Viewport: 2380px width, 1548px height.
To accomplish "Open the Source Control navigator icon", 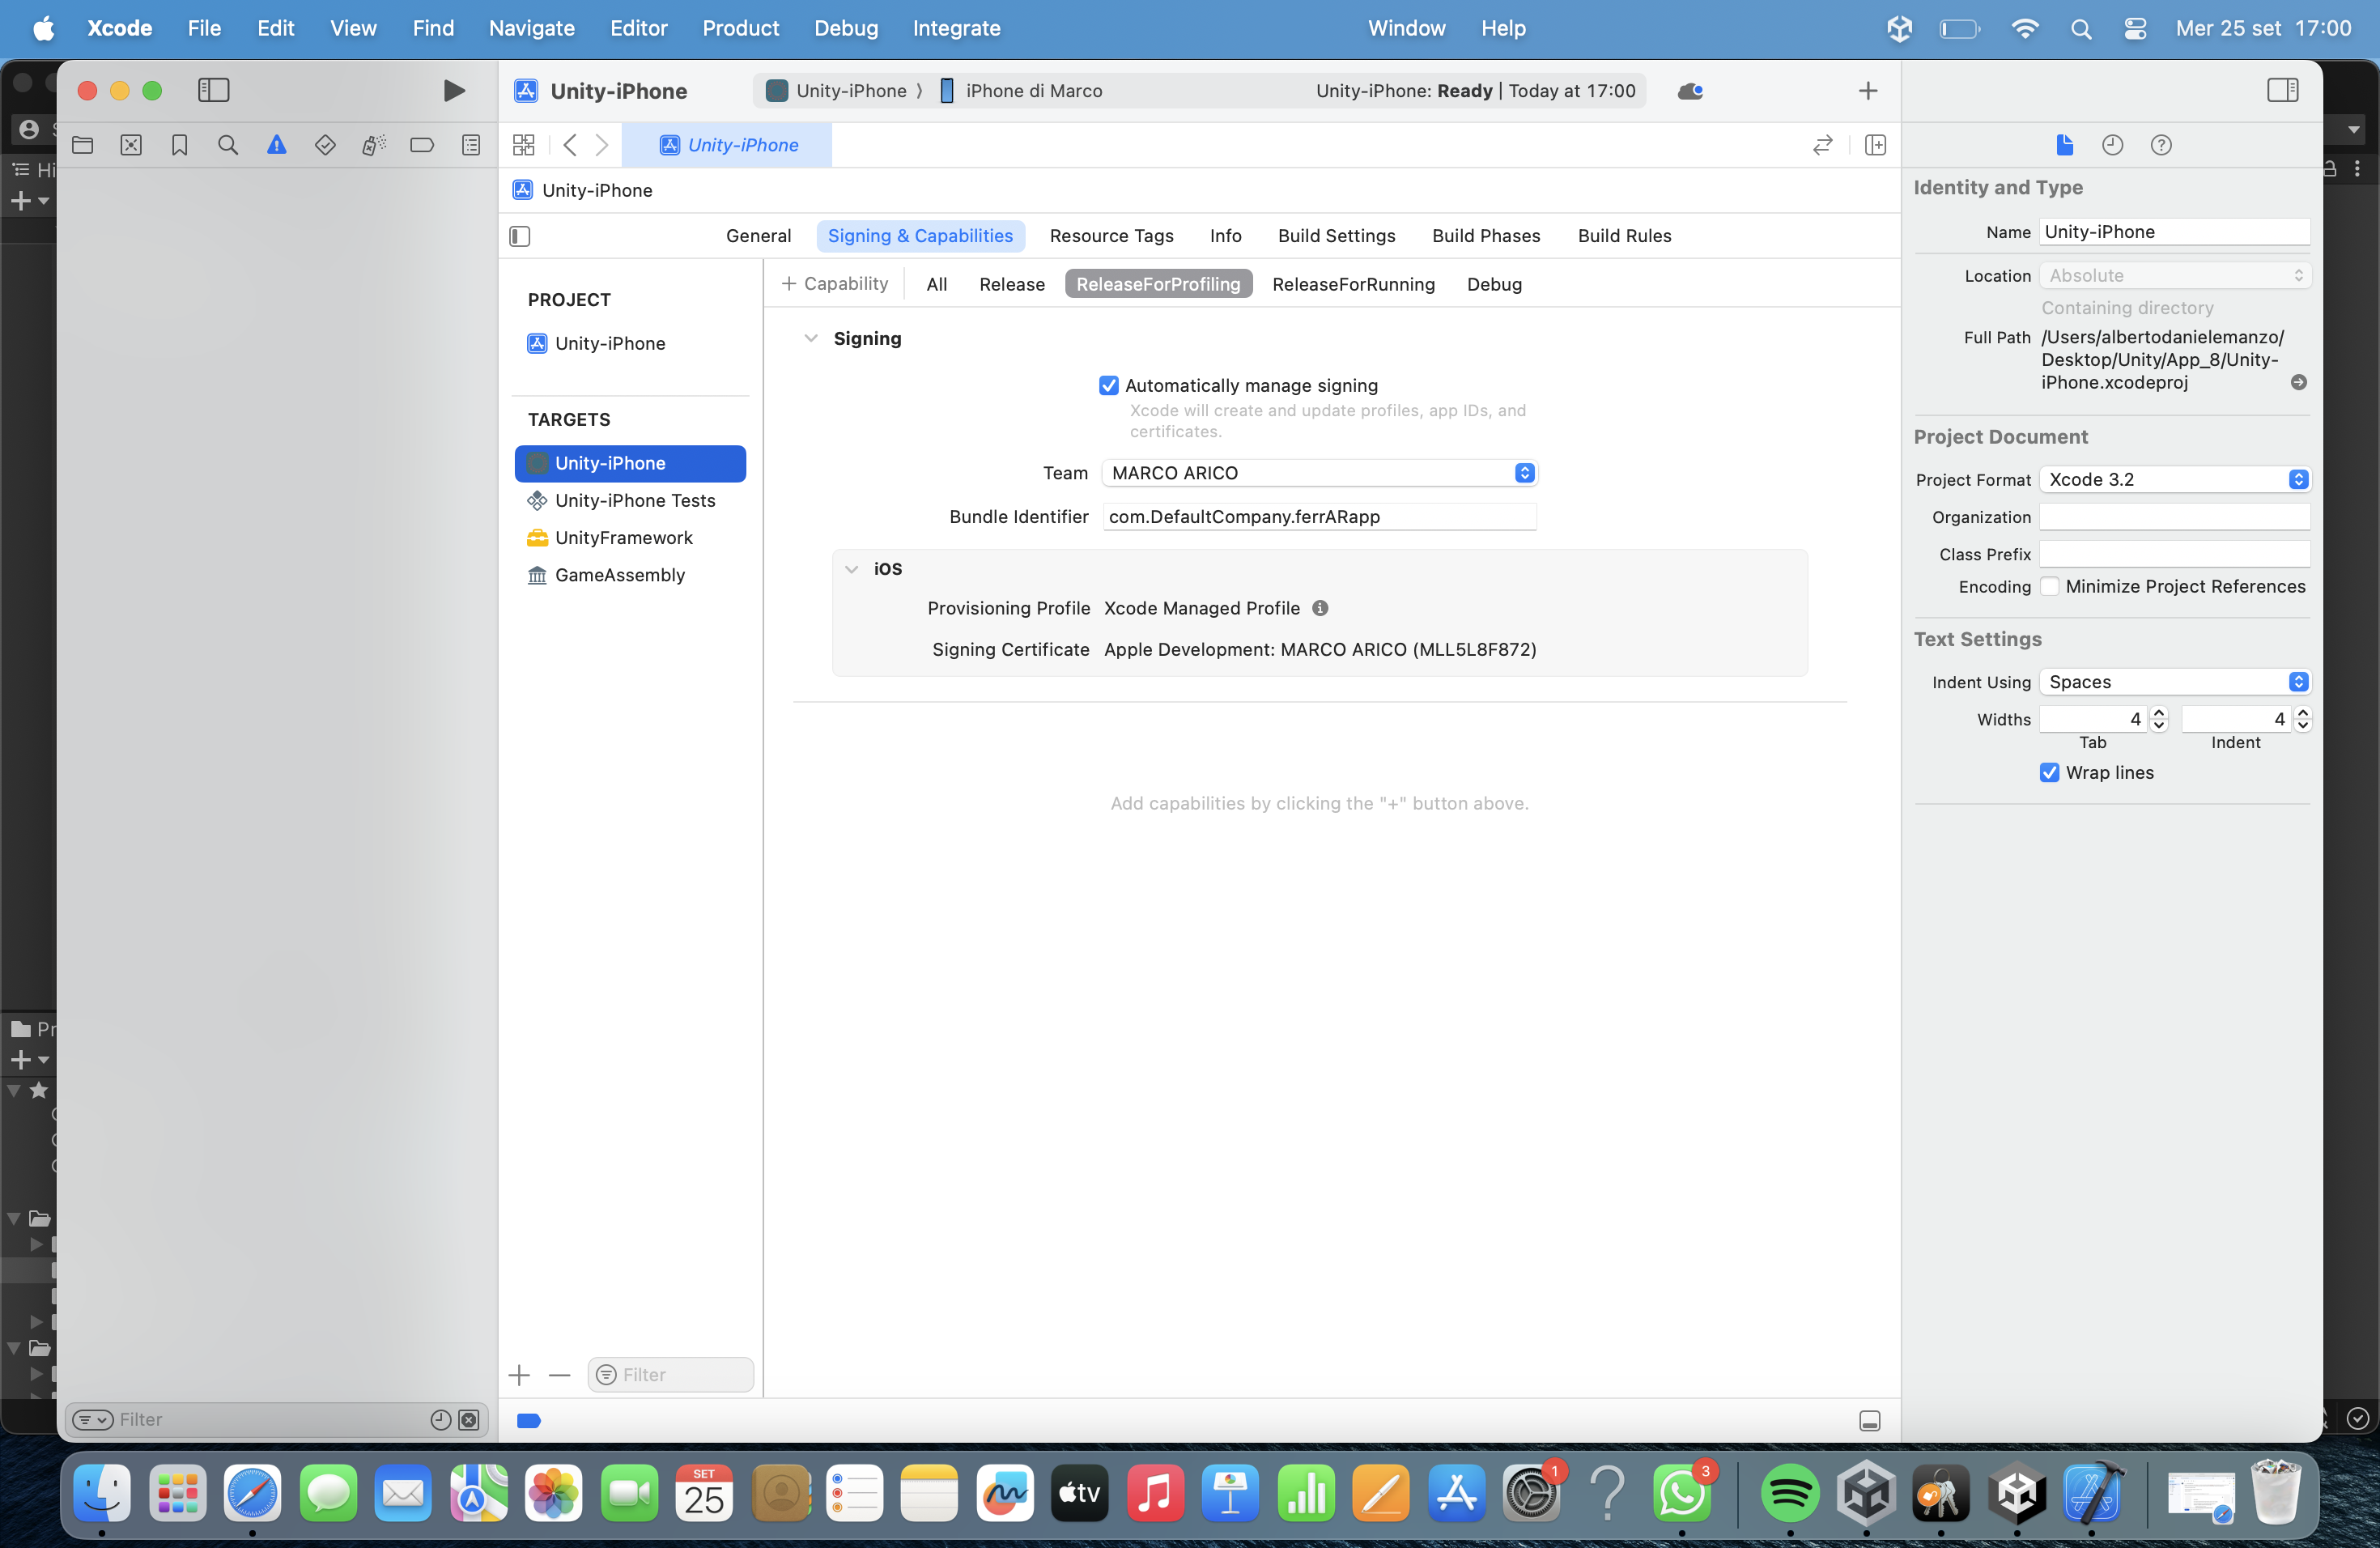I will coord(131,146).
